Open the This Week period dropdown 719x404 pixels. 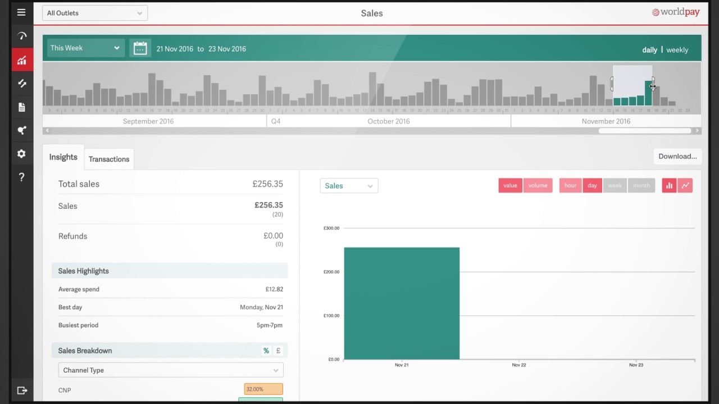85,48
